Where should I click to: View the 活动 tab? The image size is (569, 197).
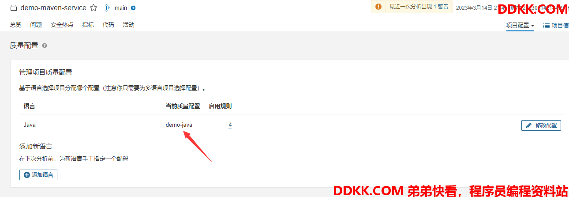tap(128, 25)
